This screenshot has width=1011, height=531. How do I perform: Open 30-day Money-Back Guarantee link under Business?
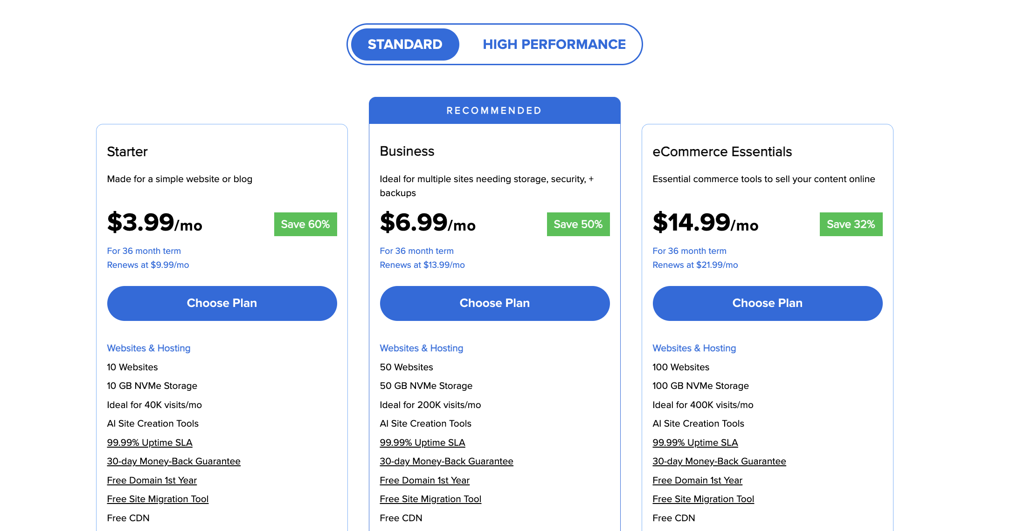(446, 461)
